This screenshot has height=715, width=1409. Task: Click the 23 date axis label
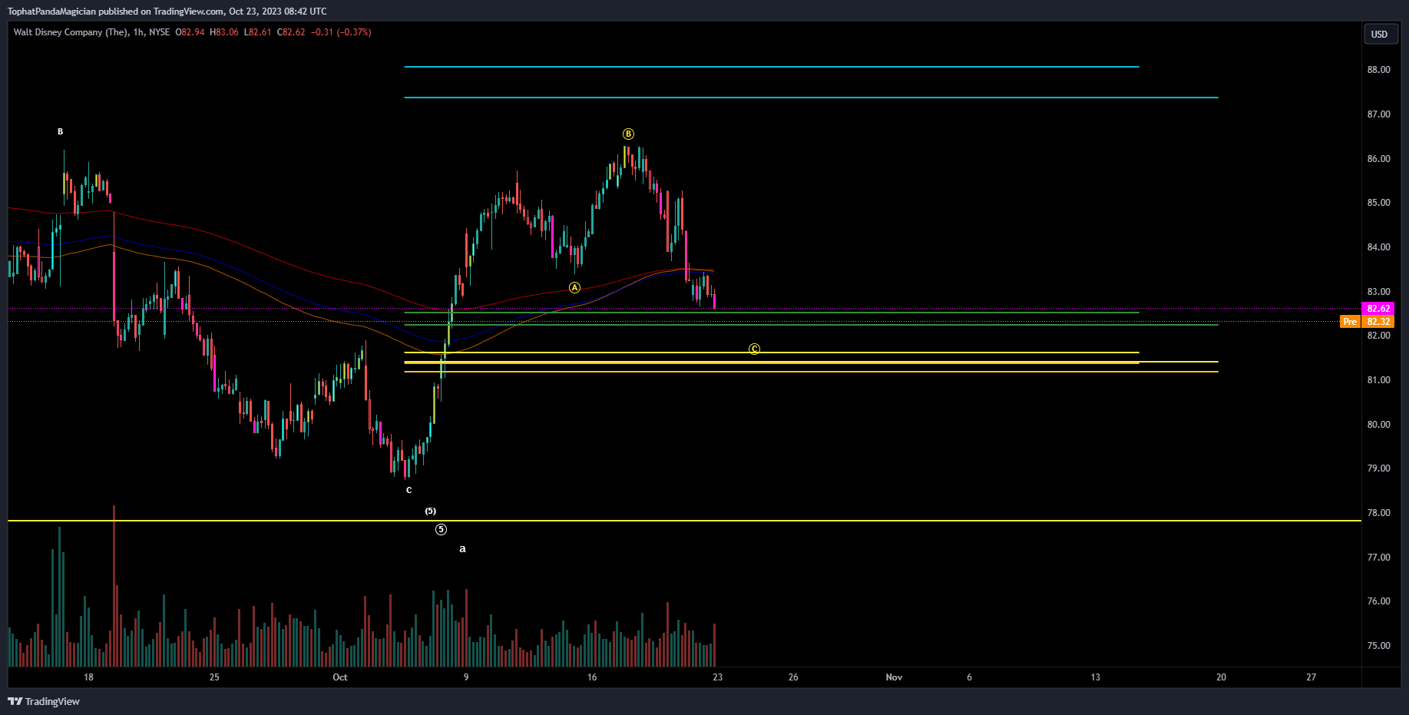(x=717, y=677)
